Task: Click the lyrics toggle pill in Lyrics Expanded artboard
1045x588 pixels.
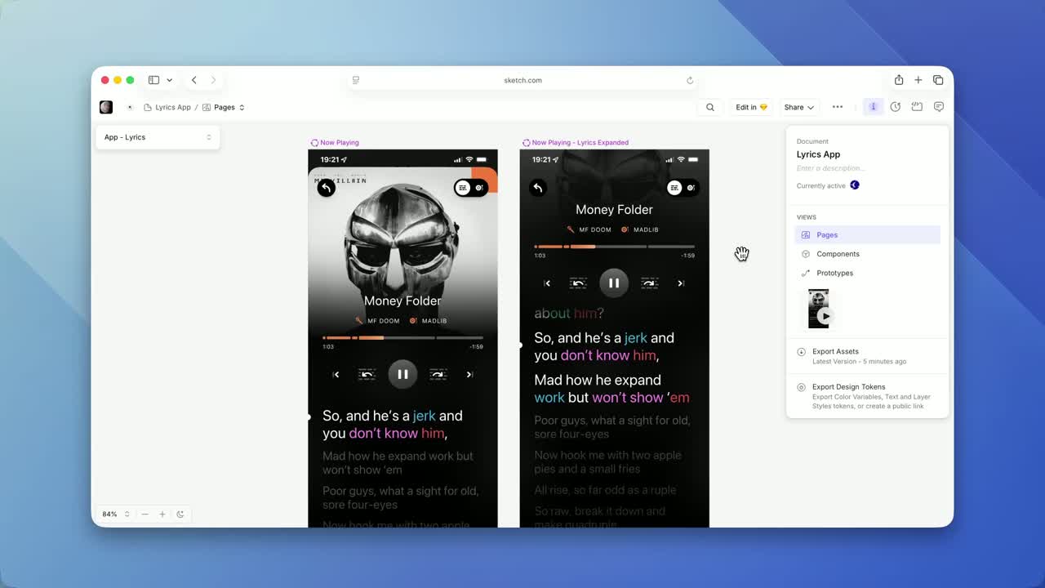Action: click(683, 188)
